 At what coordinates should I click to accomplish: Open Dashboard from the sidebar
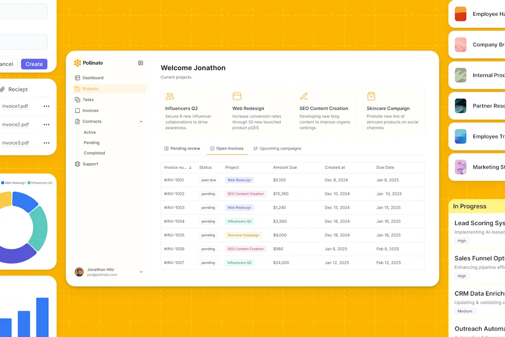pos(93,78)
